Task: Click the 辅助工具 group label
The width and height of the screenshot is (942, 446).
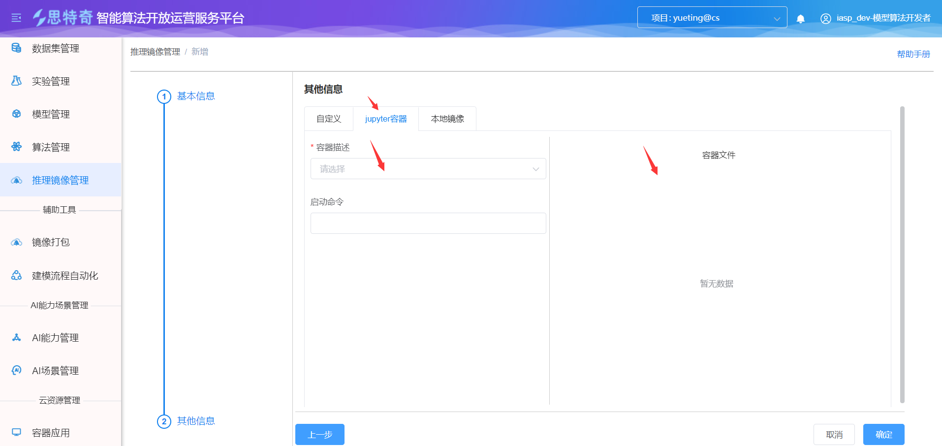Action: tap(59, 210)
